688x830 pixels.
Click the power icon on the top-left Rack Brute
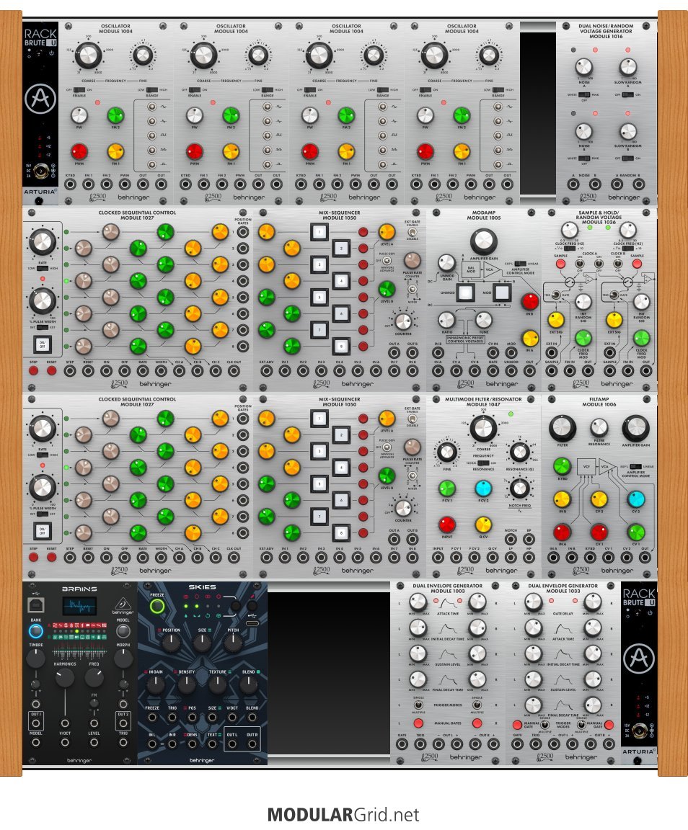[51, 53]
